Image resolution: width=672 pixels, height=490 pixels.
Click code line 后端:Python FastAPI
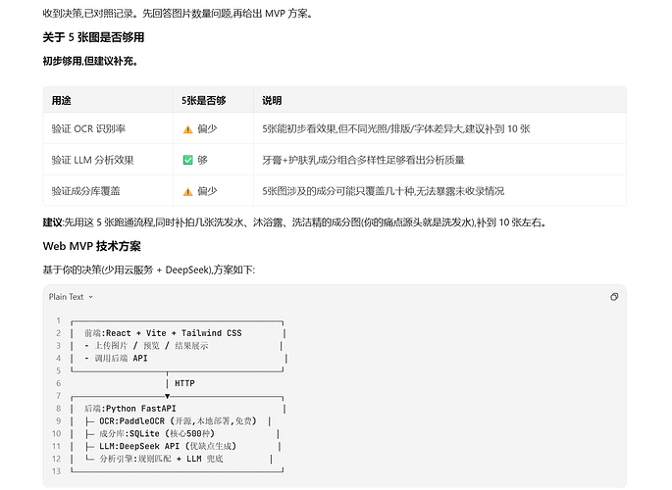click(129, 409)
